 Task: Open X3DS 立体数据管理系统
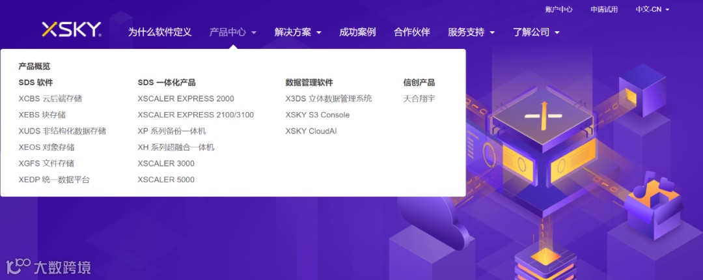[x=329, y=99]
